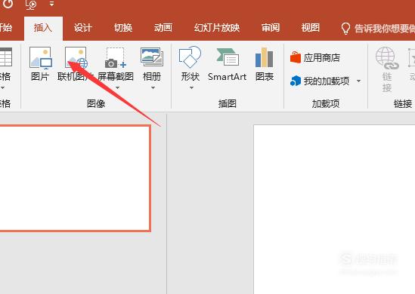Viewport: 415px width, 294px height.
Task: Open the 切换 Transitions tab
Action: 123,27
